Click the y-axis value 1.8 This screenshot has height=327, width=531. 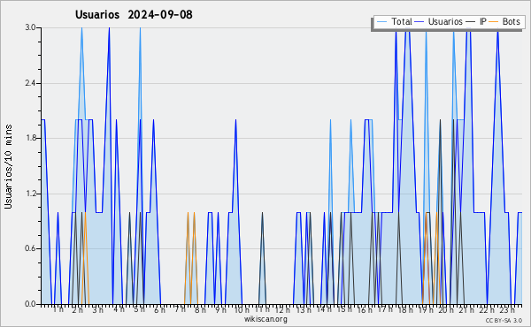tap(30, 138)
